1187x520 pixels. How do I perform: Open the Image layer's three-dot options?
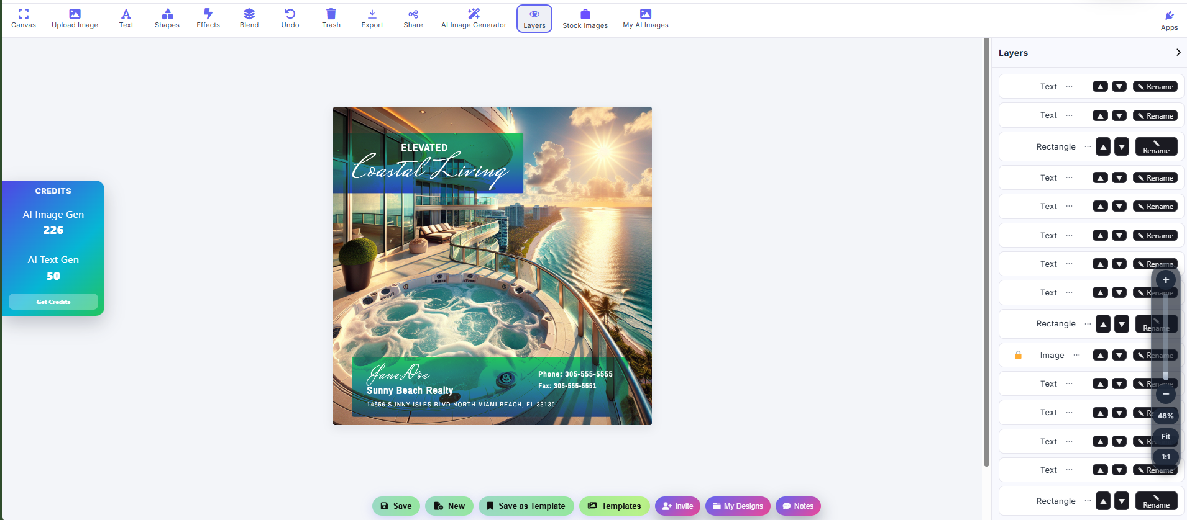coord(1076,355)
